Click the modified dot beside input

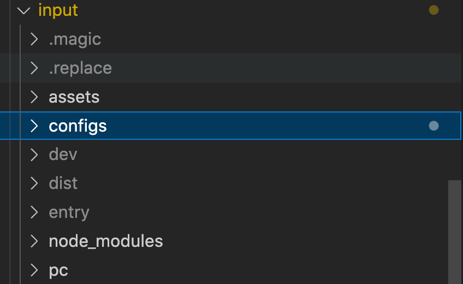click(x=434, y=10)
